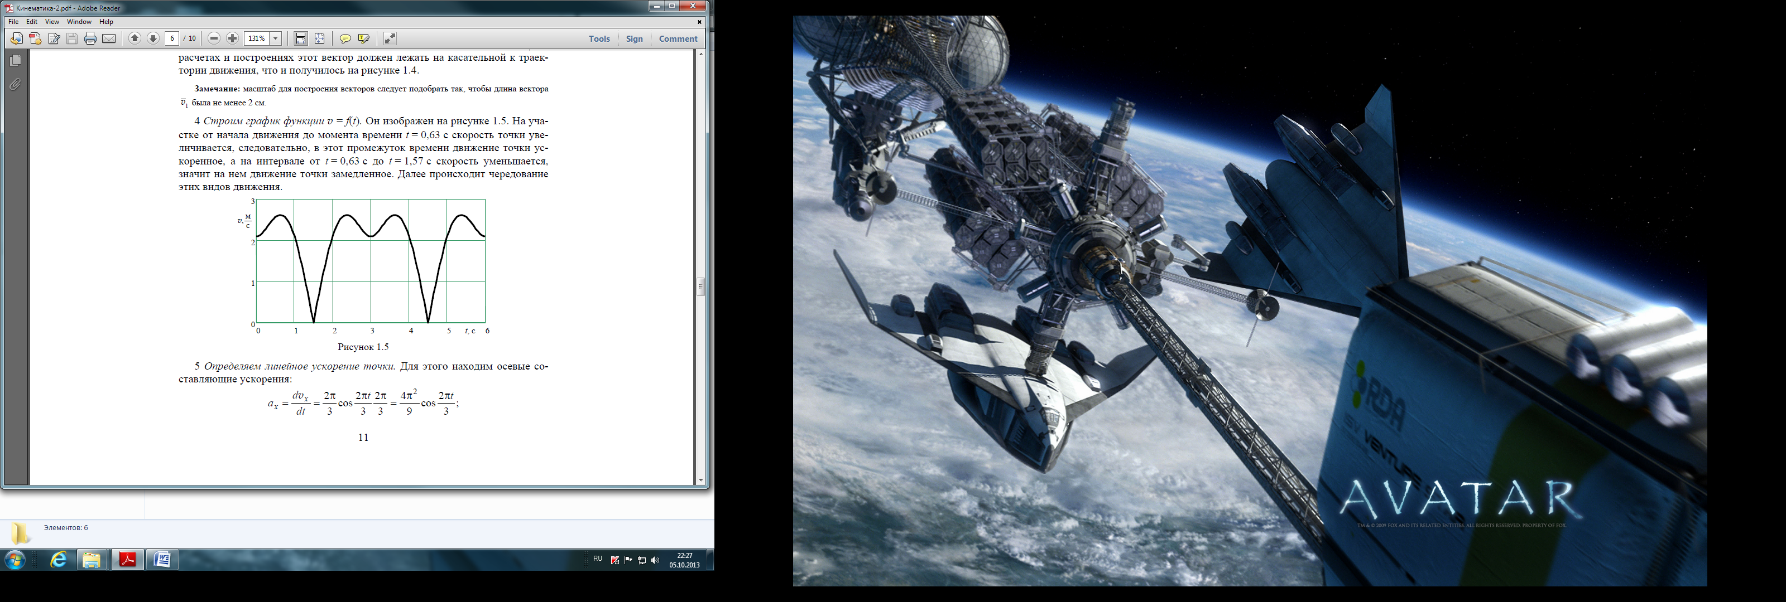Switch to Adobe Reader taskbar button
The height and width of the screenshot is (602, 1786).
pos(128,560)
